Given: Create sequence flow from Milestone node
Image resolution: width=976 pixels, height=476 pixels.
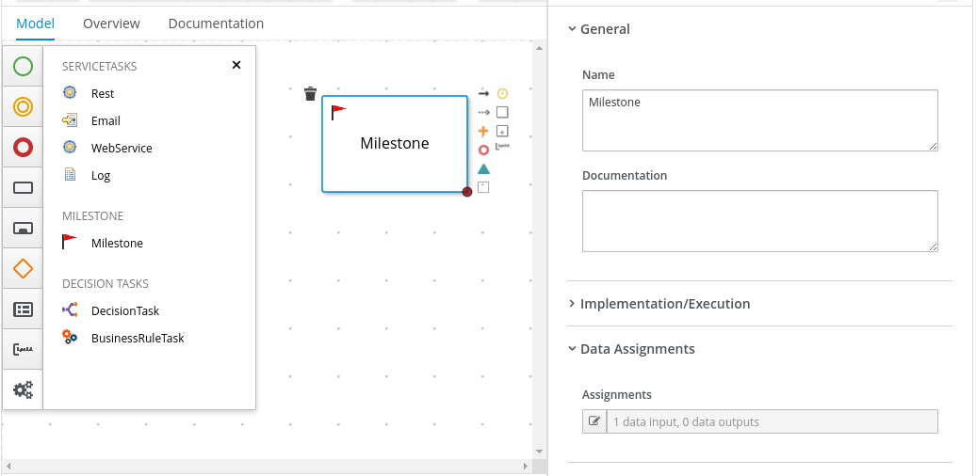Looking at the screenshot, I should point(483,93).
